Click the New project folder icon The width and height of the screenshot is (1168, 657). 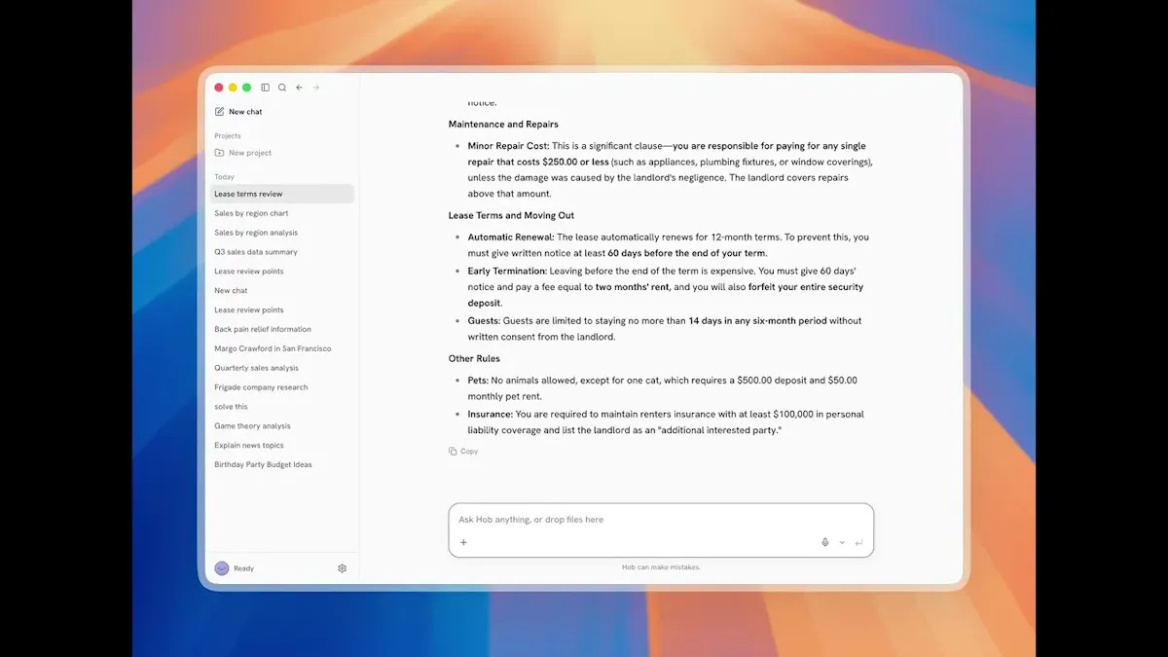[220, 153]
